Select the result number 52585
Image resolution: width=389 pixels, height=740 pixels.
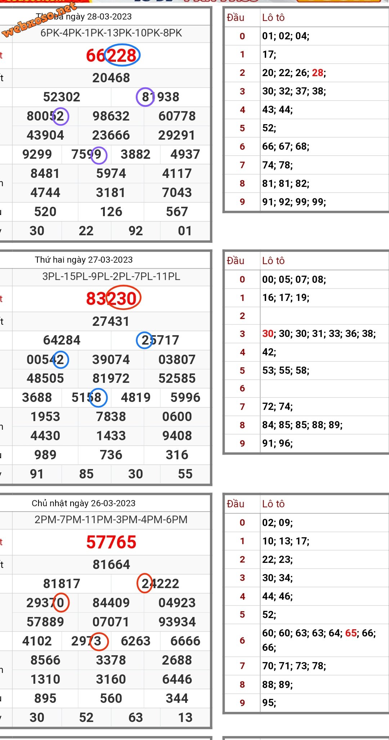[177, 378]
